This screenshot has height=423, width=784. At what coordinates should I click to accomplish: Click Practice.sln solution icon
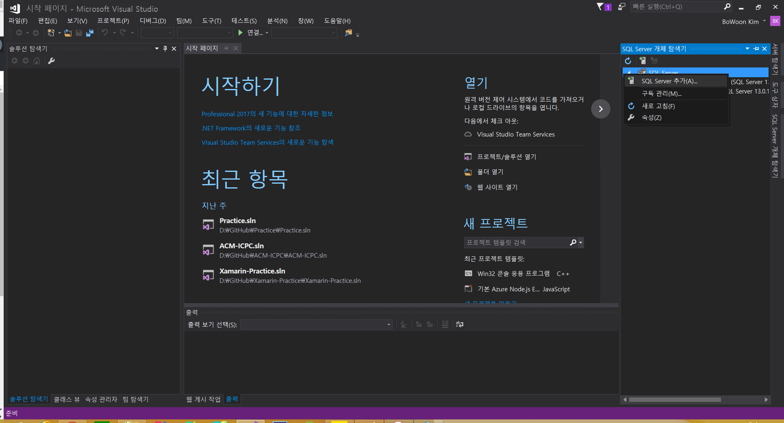tap(208, 225)
